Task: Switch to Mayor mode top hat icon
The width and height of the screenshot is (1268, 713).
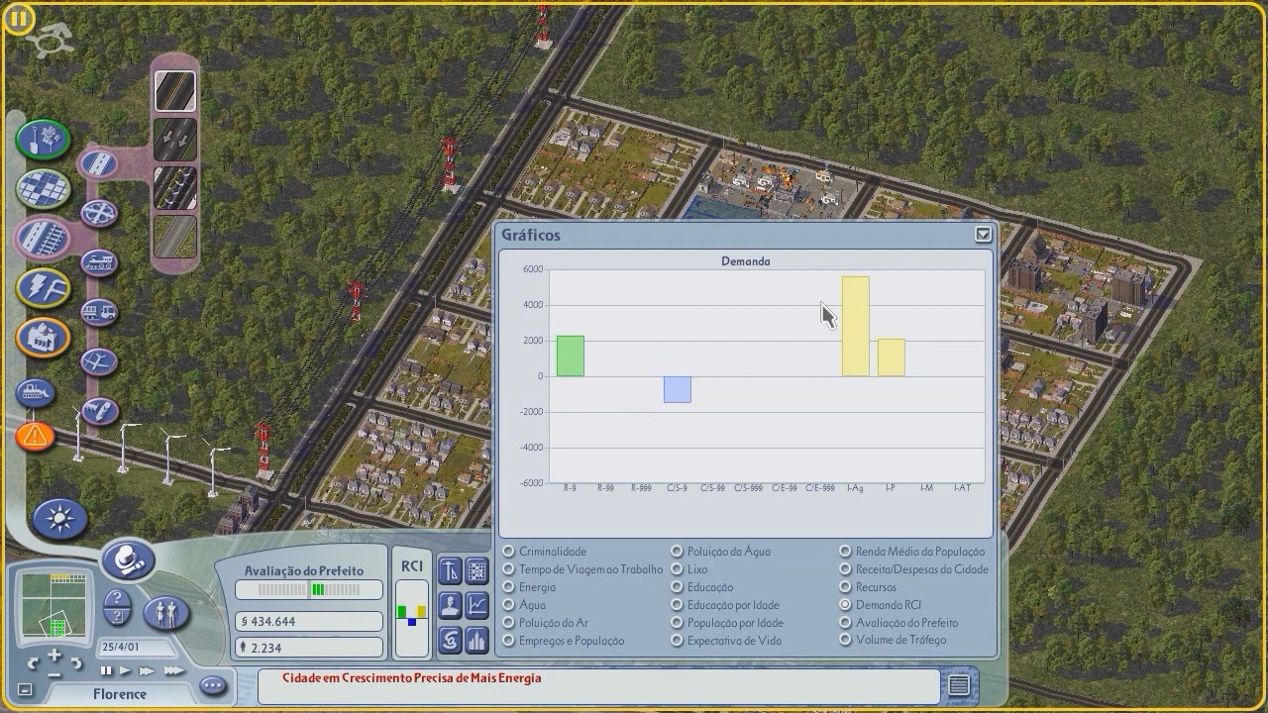Action: (x=128, y=560)
